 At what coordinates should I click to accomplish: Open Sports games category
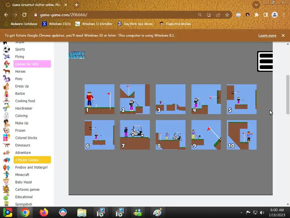20,49
